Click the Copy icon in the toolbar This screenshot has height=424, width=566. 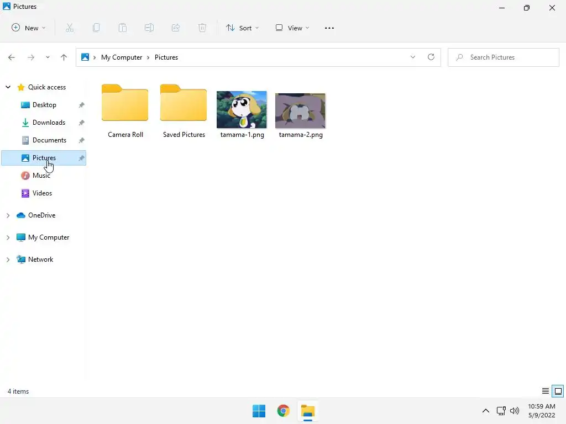tap(96, 28)
